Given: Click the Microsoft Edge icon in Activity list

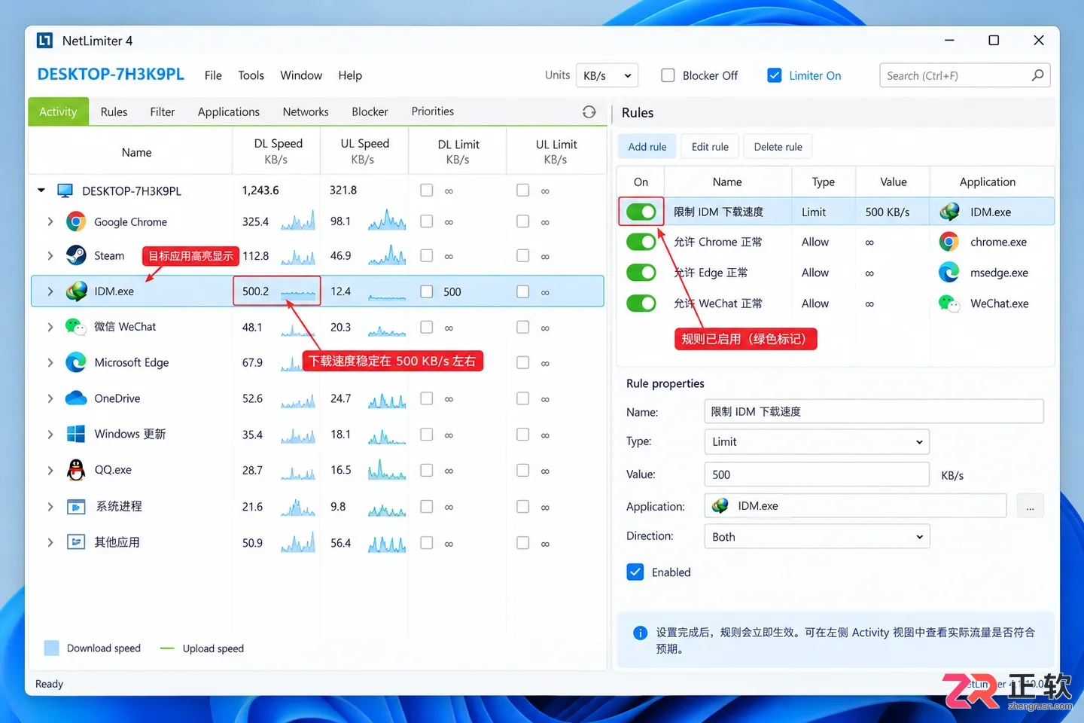Looking at the screenshot, I should (x=76, y=362).
